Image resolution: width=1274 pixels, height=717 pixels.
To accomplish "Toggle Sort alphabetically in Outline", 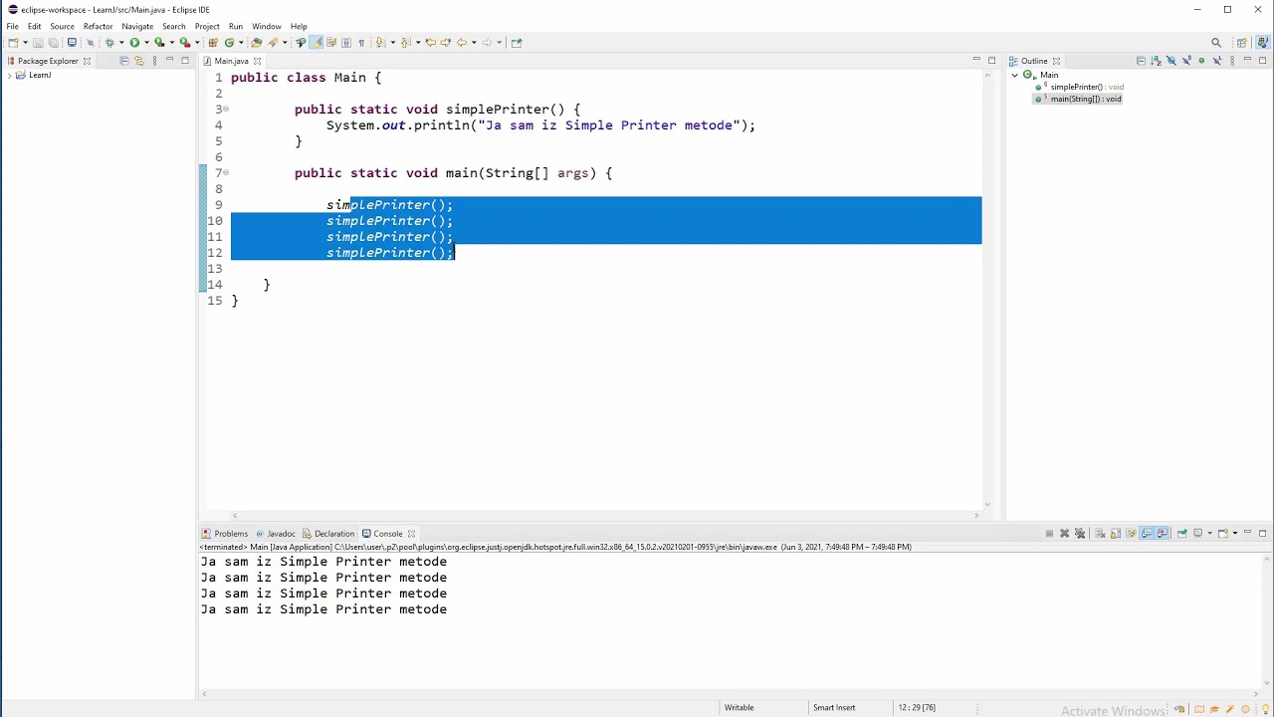I will (1157, 61).
